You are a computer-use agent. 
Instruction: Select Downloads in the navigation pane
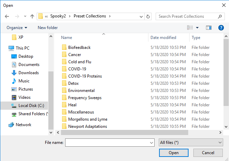[28, 73]
